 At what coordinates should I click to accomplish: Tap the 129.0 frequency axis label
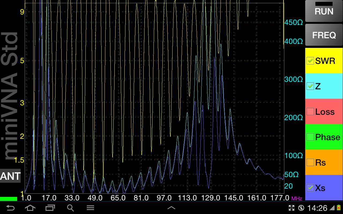tap(211, 198)
